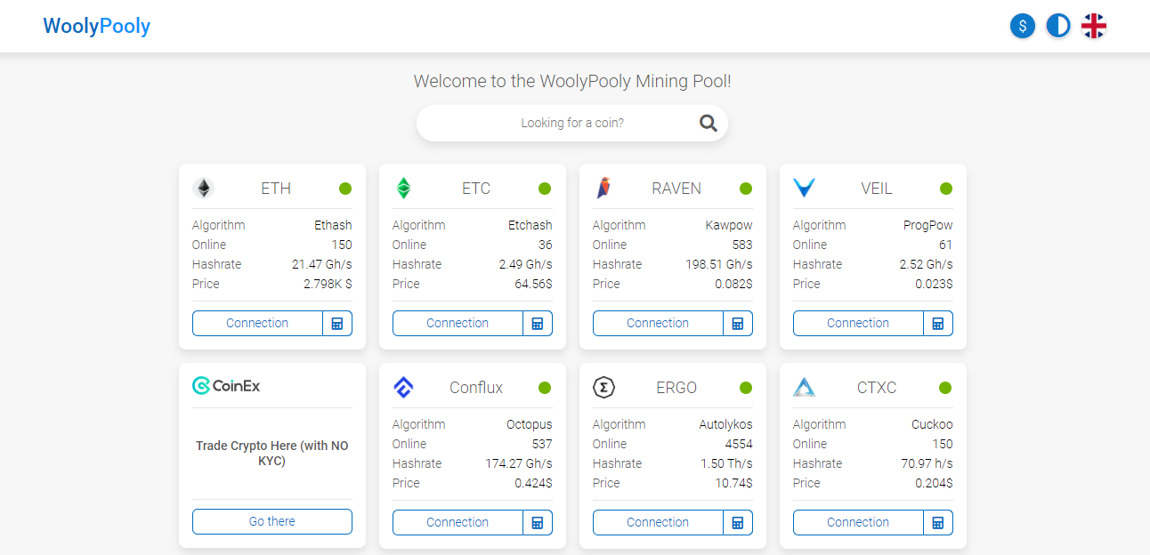Change language via the UK flag icon
Screen dimensions: 1150x555
[x=1094, y=26]
